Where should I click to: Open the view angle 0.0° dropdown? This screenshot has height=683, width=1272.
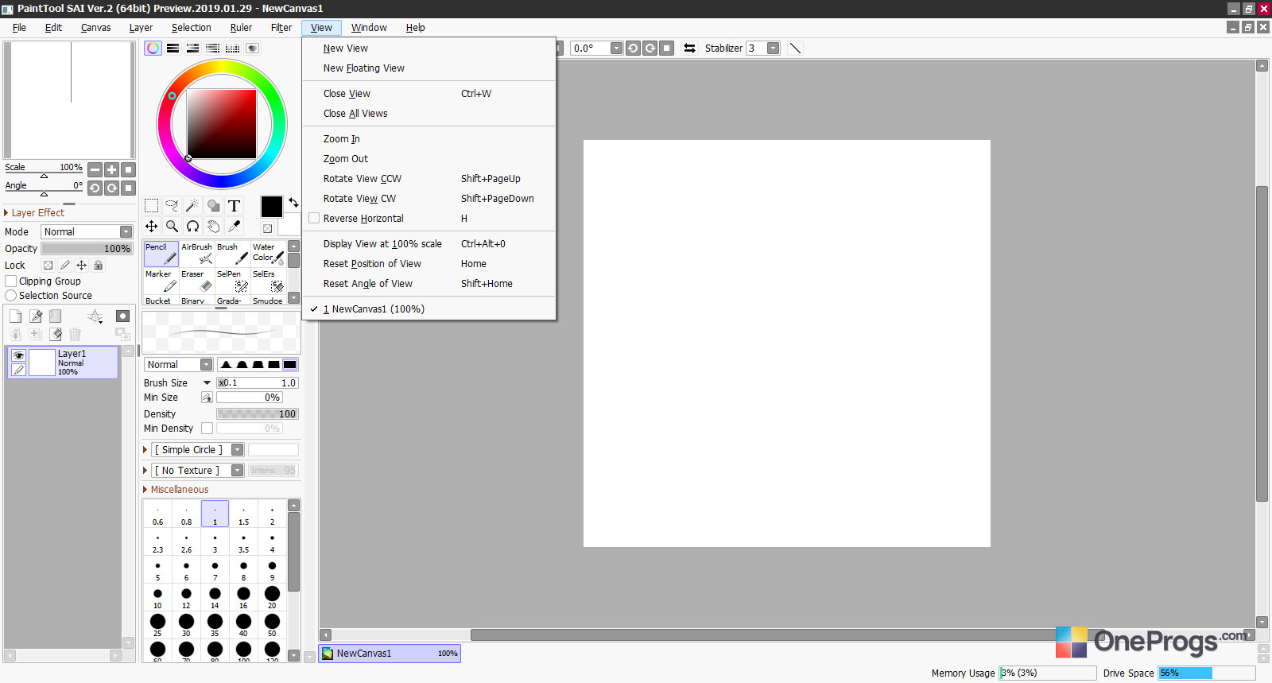click(x=616, y=49)
